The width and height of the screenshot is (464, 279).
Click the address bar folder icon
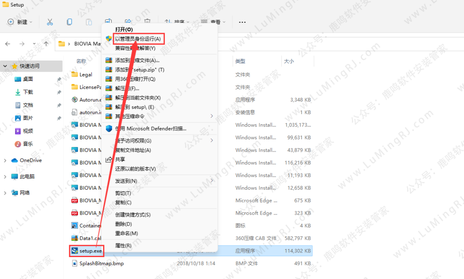pyautogui.click(x=61, y=44)
